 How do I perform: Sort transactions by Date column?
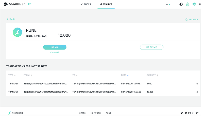[x=125, y=75]
